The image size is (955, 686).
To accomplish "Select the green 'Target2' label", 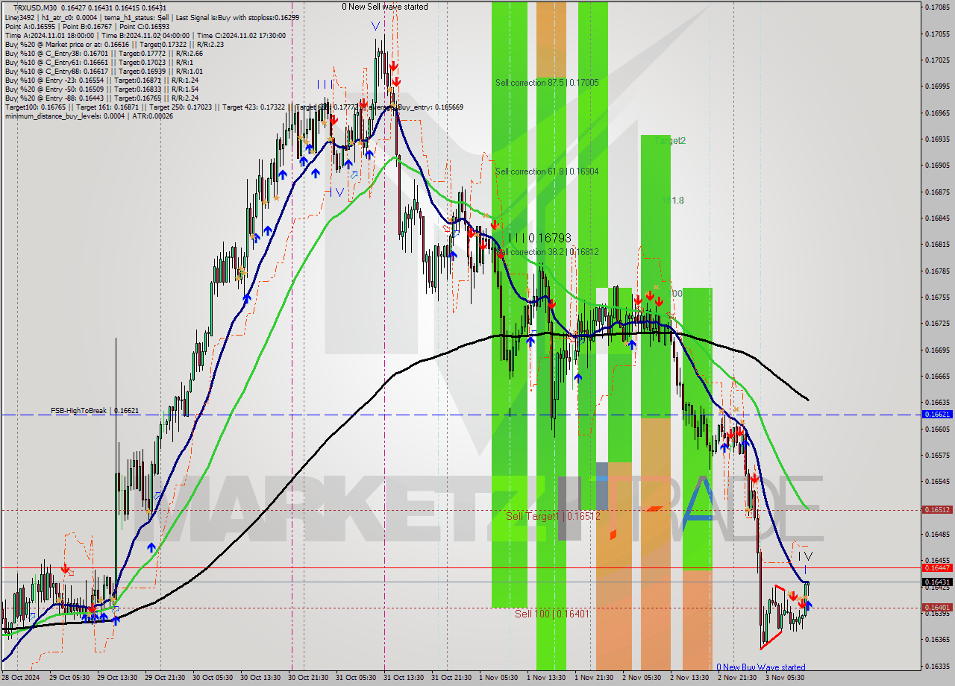I will click(x=670, y=140).
